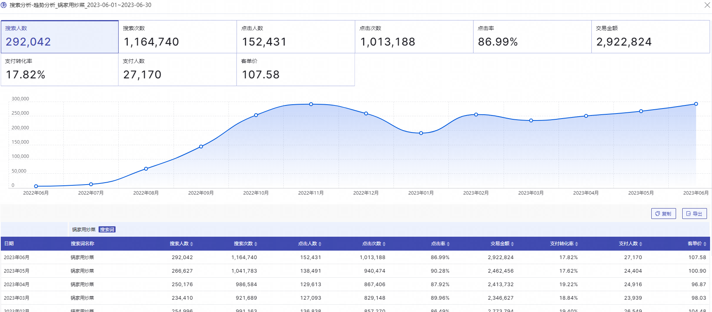Select the 搜索人数 metric card
The width and height of the screenshot is (712, 312).
pyautogui.click(x=60, y=37)
